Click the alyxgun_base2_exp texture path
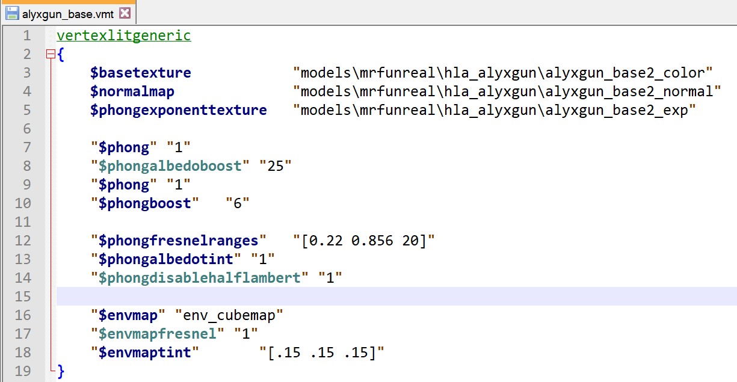The height and width of the screenshot is (382, 737). click(495, 110)
